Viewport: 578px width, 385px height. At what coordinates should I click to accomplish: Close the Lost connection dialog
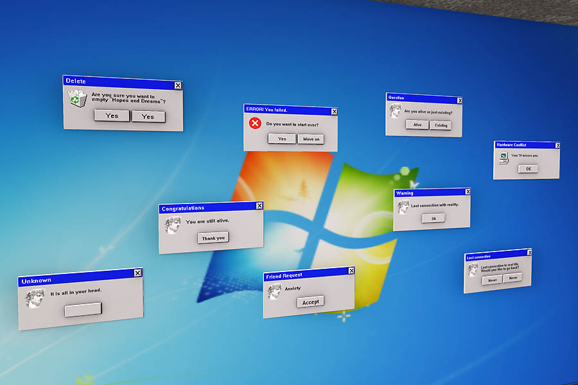coord(529,252)
